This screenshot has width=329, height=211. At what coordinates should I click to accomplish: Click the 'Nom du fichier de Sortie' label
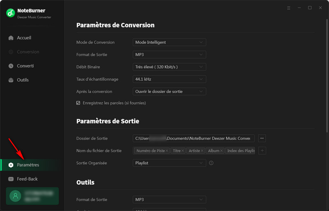coord(99,151)
